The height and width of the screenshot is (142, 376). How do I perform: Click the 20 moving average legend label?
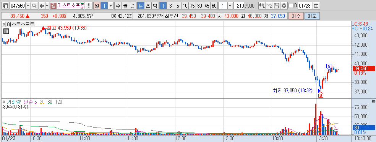pyautogui.click(x=42, y=102)
